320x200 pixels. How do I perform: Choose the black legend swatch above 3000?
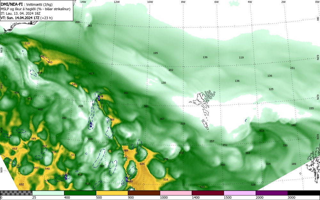point(304,193)
